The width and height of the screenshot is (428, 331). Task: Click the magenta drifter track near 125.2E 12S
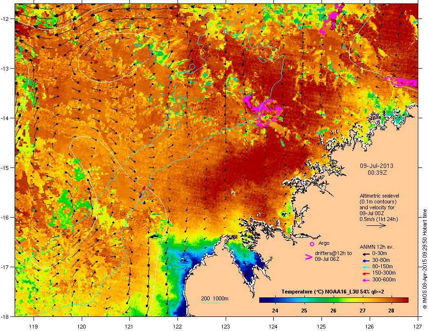[x=331, y=18]
